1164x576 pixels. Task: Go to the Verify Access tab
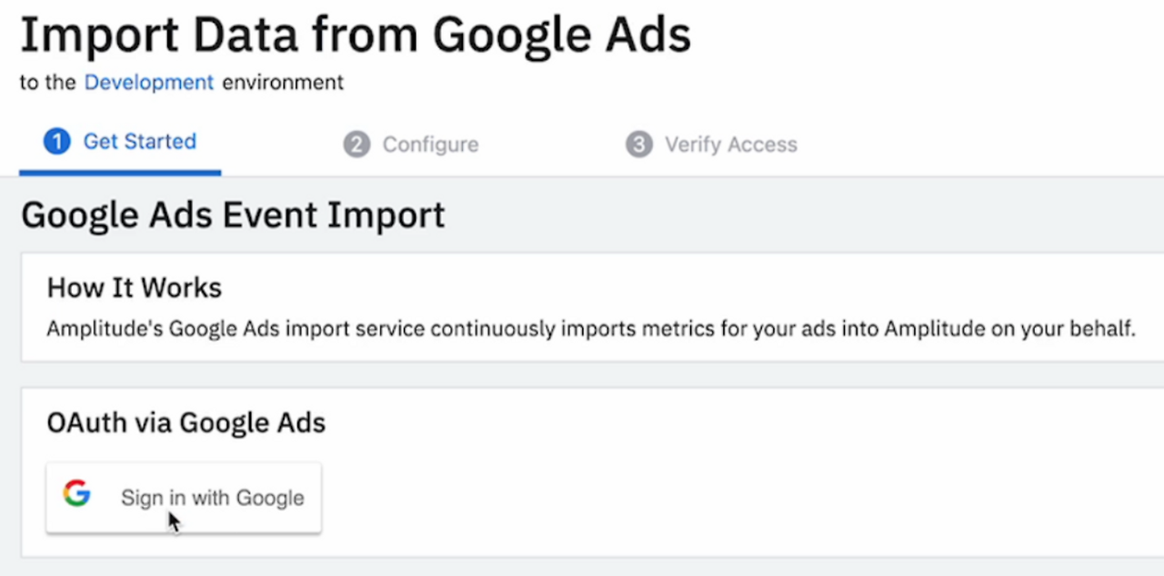pyautogui.click(x=730, y=144)
